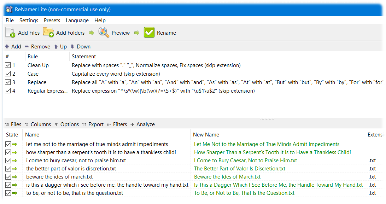Sort files by State column header
This screenshot has height=204, width=386.
pos(12,135)
